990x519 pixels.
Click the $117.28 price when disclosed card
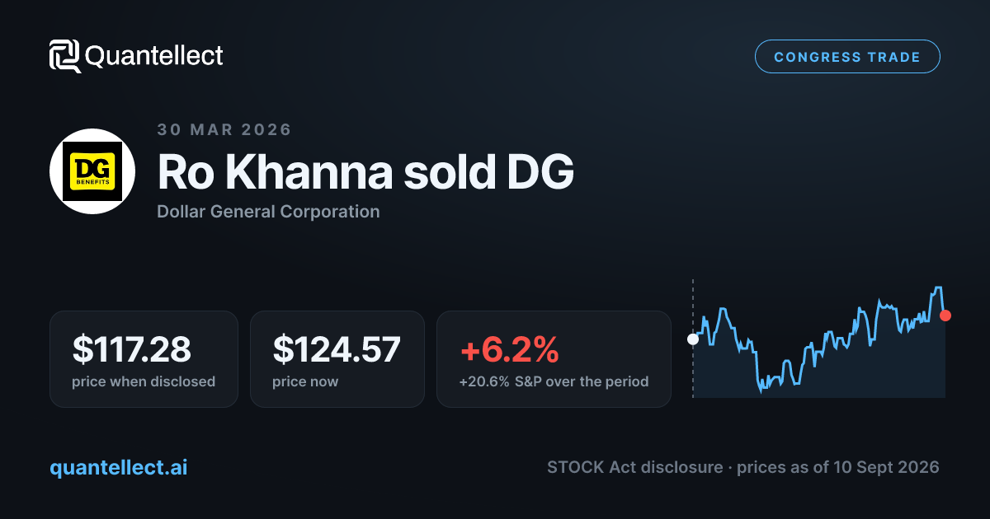coord(144,359)
